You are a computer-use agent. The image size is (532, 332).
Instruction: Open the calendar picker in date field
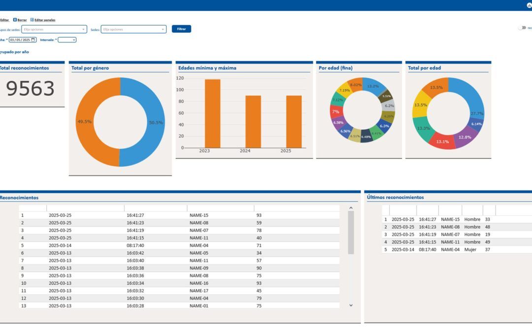tap(33, 40)
